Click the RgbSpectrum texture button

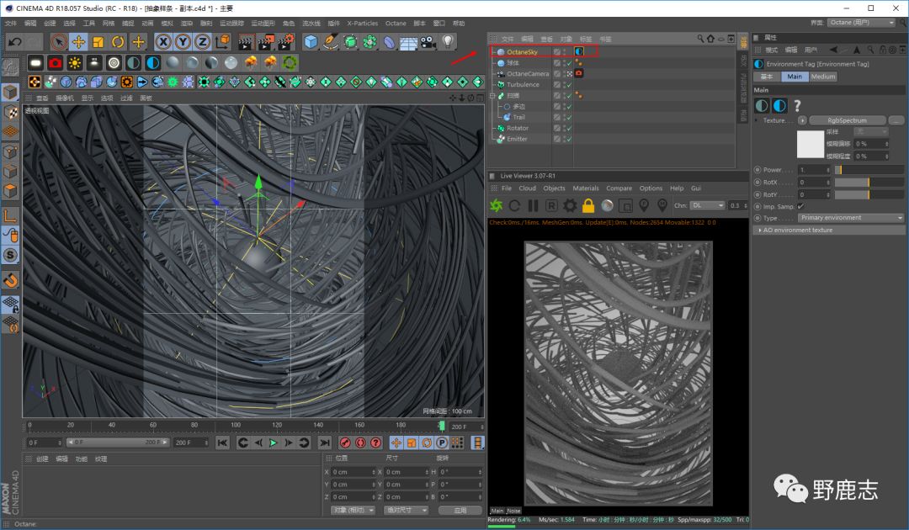click(845, 120)
